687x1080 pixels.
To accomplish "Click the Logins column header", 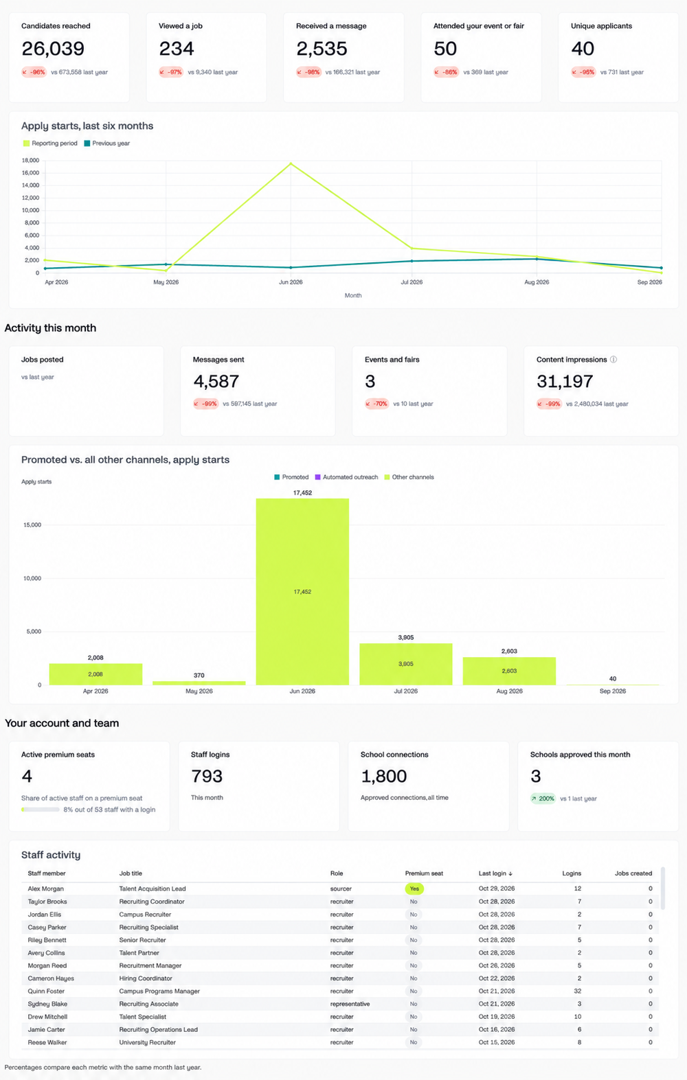I will point(572,873).
